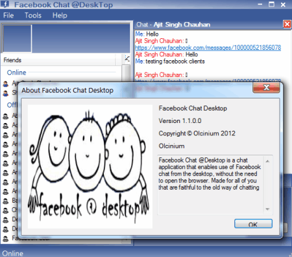Click 'Me: testing facebook clients' chat message
Viewport: 292px width, 257px height.
pyautogui.click(x=170, y=61)
